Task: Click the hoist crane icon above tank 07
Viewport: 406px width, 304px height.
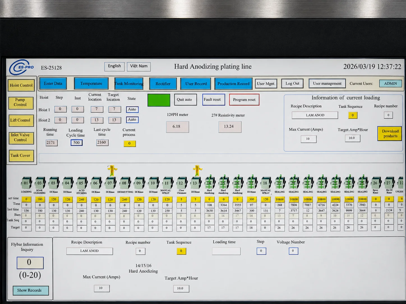Action: [112, 170]
